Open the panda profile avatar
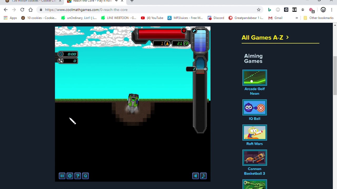This screenshot has width=337, height=189. click(323, 10)
